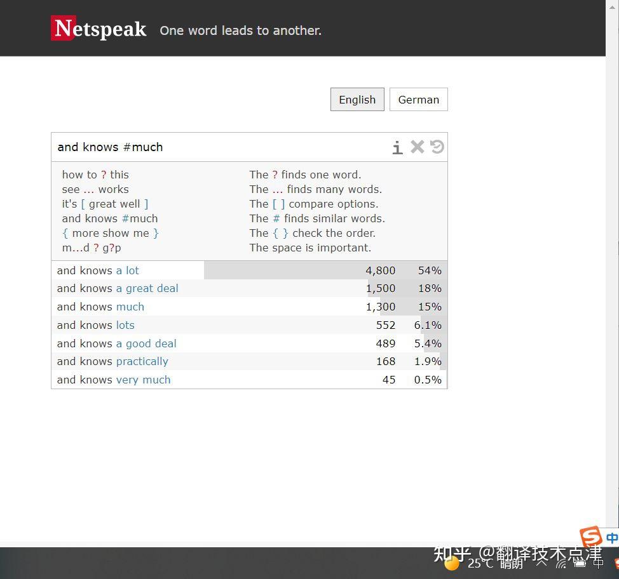619x579 pixels.
Task: Toggle input language via the 中 indicator
Action: 599,563
